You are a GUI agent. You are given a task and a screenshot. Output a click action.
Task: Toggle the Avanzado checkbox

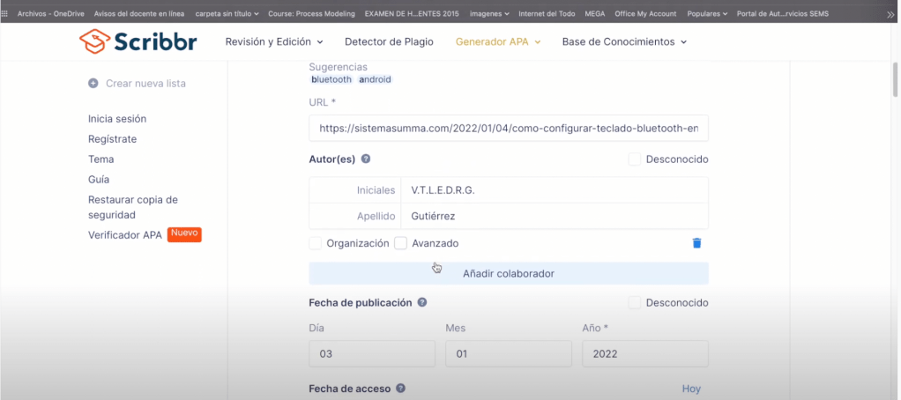coord(400,243)
